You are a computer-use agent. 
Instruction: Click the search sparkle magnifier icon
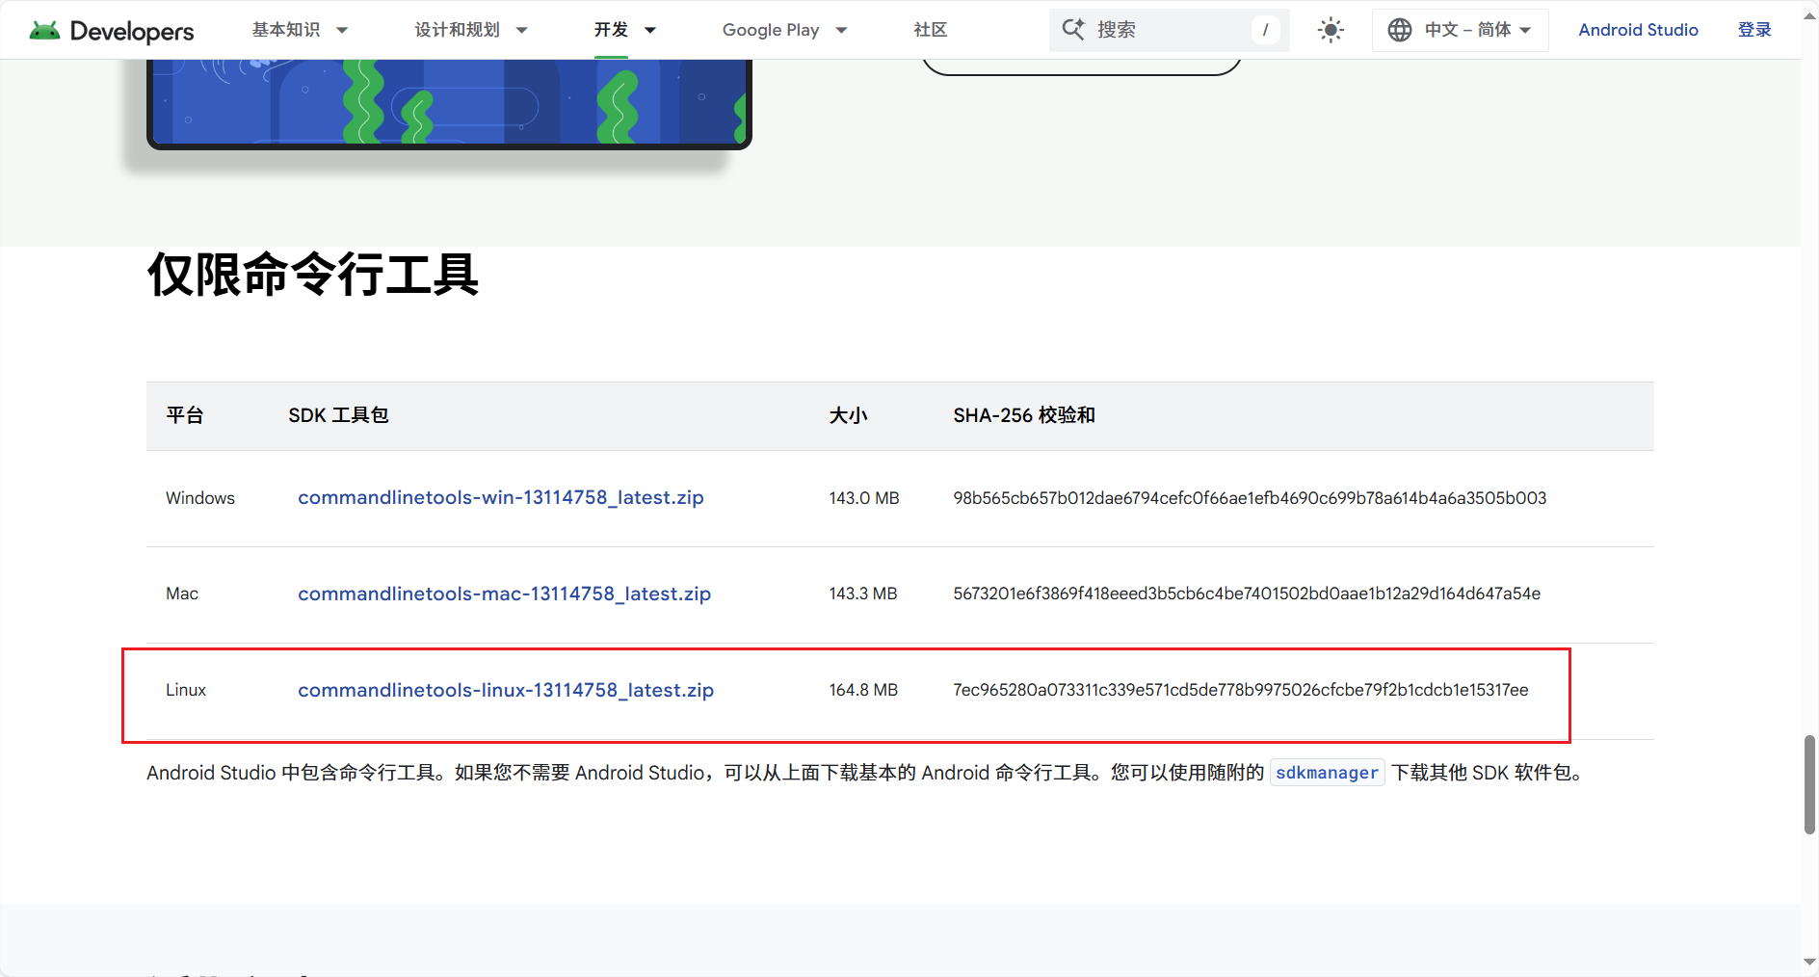[1073, 29]
